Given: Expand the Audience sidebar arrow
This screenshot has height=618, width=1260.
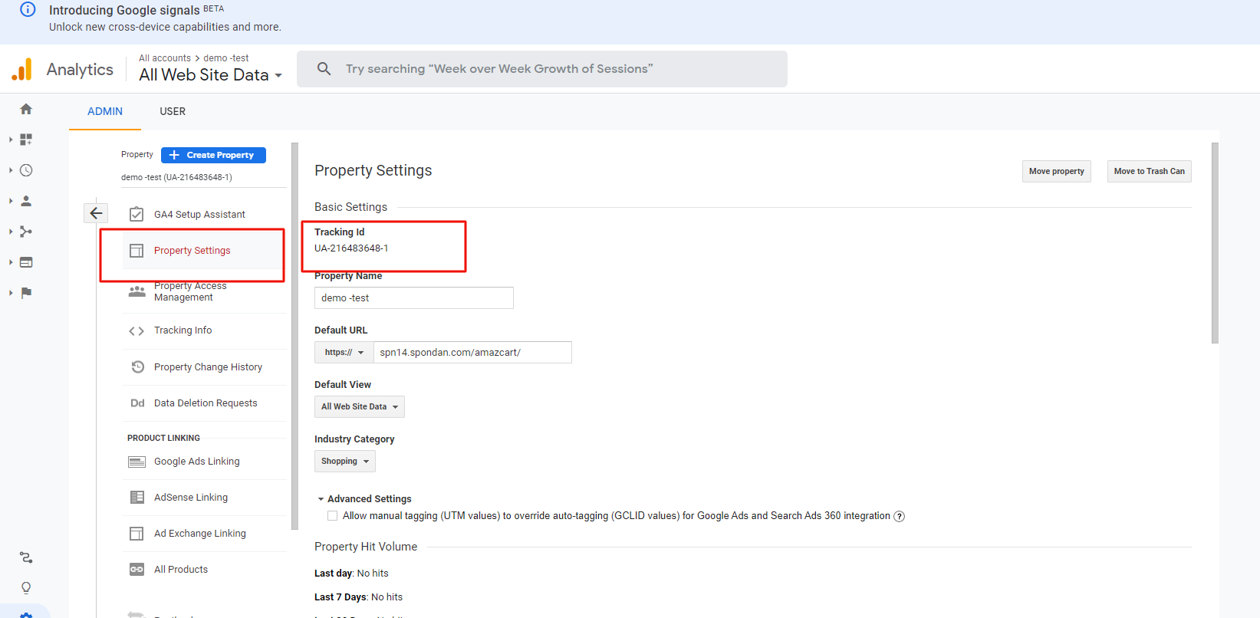Looking at the screenshot, I should (11, 201).
